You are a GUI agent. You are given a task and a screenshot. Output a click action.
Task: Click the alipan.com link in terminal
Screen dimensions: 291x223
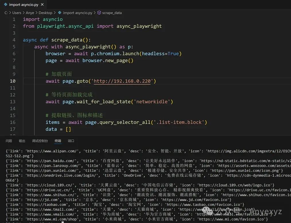coord(52,151)
